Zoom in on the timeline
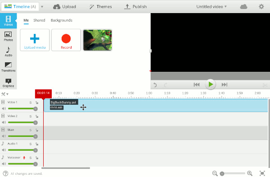Viewport: 270px width, 177px height. (250, 173)
